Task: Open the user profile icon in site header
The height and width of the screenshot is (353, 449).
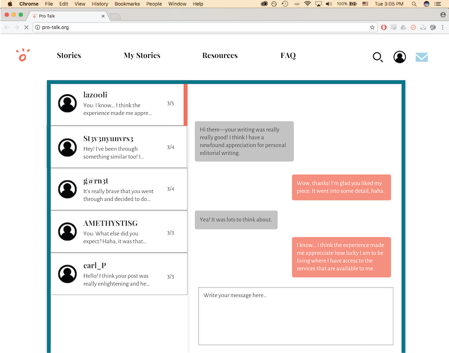Action: coord(399,57)
